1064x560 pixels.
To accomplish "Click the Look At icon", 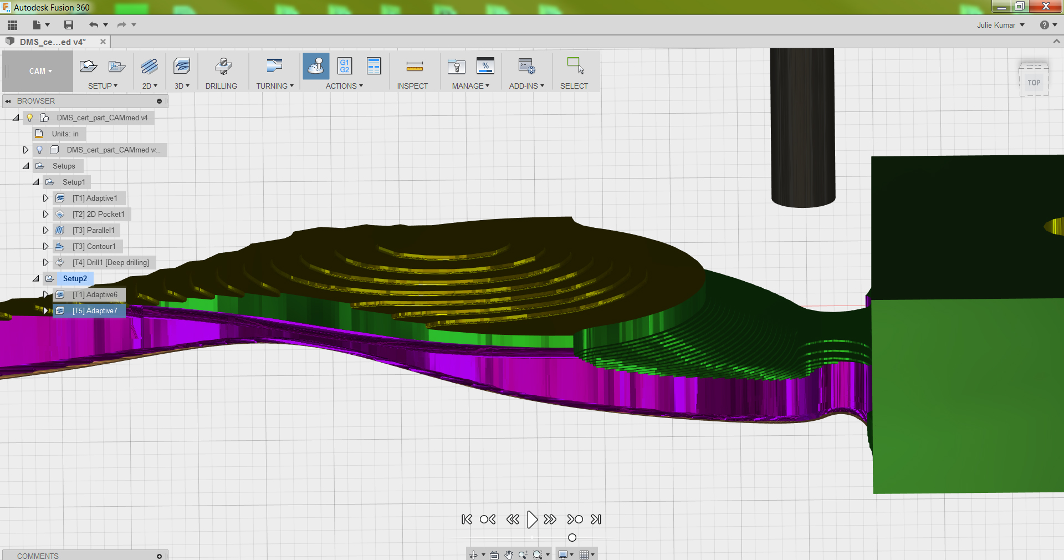I will pyautogui.click(x=494, y=554).
